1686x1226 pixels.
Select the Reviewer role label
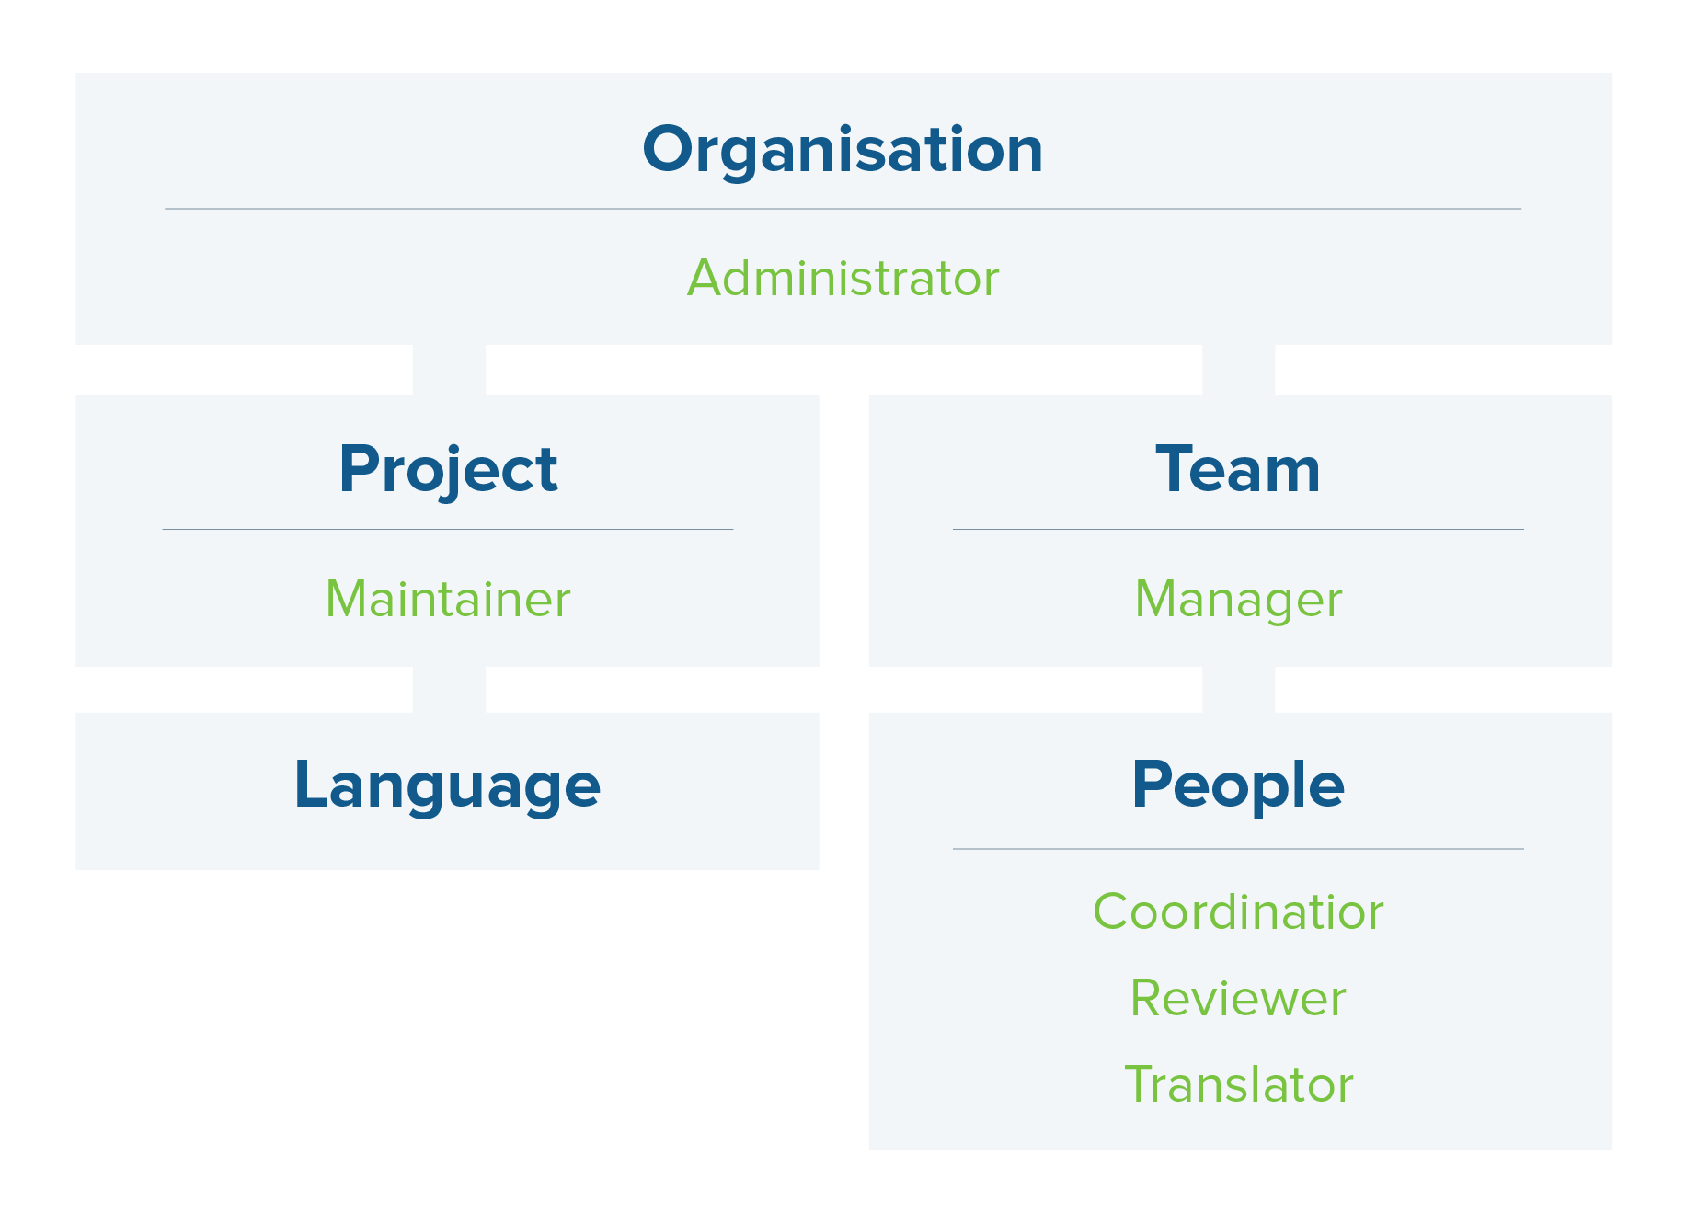coord(1238,998)
